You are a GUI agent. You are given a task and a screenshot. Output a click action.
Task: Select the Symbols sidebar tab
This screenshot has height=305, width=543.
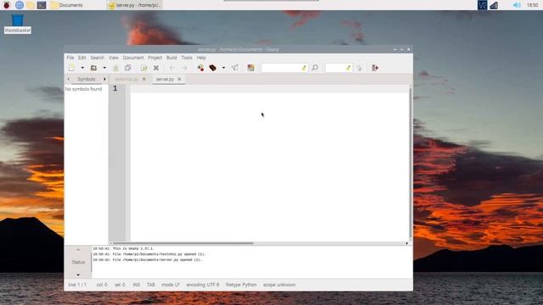coord(87,79)
